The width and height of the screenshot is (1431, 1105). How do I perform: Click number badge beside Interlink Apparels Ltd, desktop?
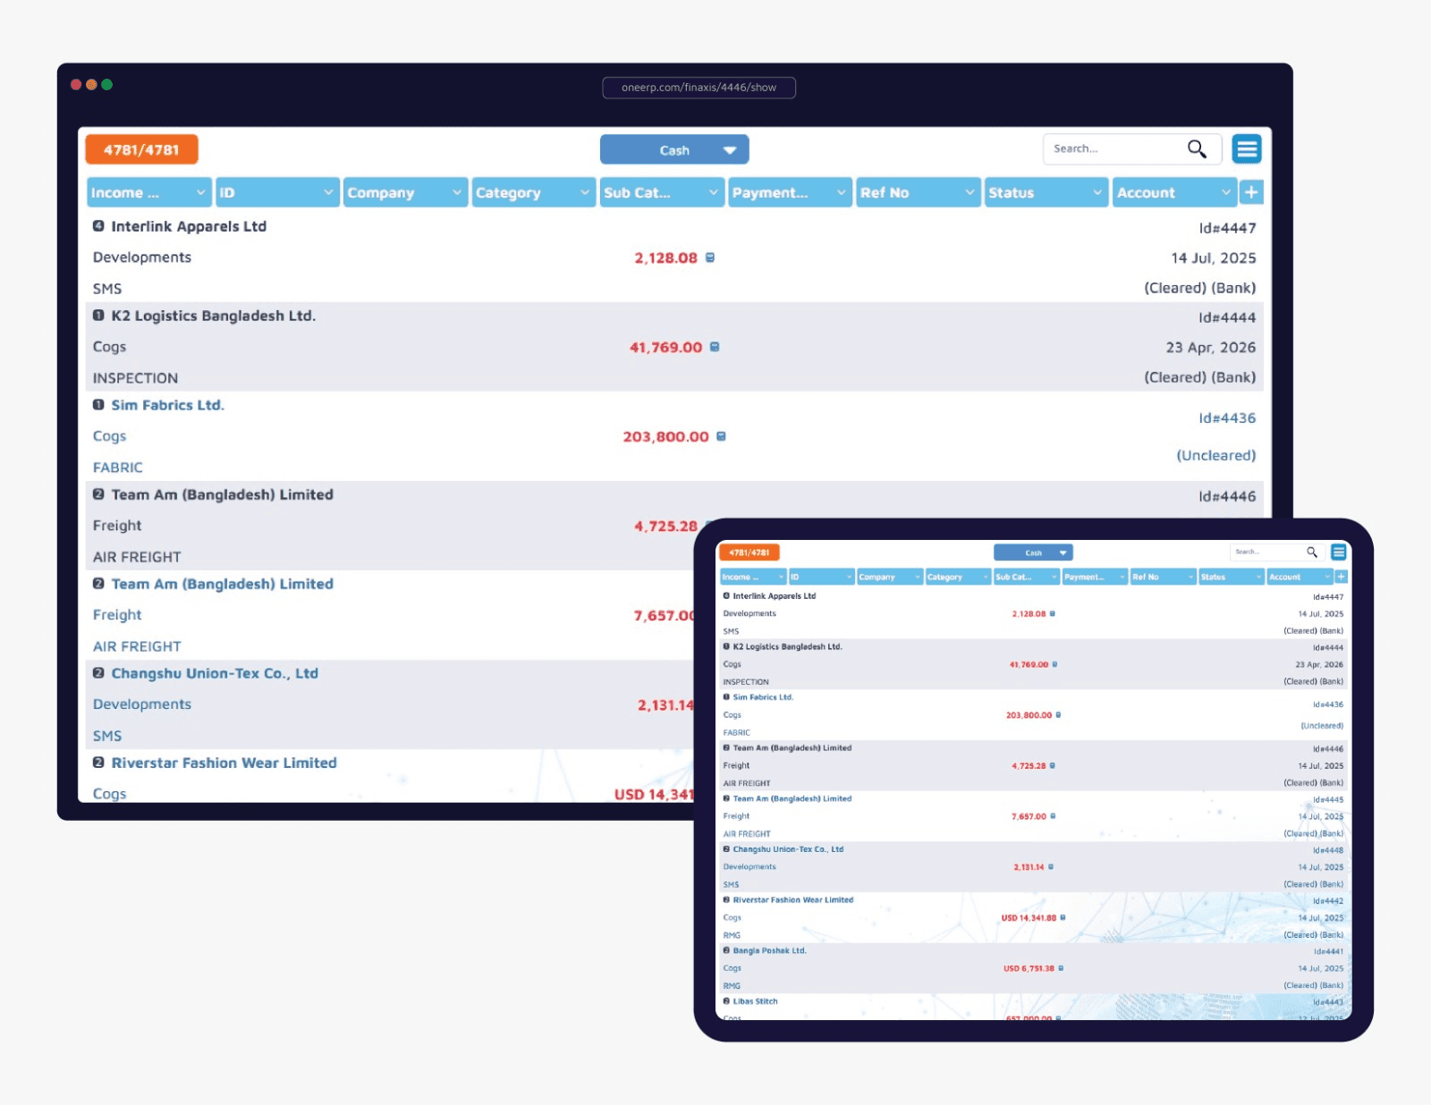(98, 226)
